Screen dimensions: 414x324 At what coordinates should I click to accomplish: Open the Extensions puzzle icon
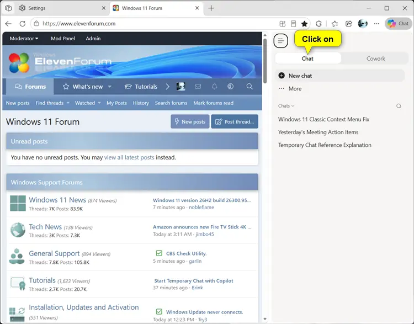[x=319, y=24]
